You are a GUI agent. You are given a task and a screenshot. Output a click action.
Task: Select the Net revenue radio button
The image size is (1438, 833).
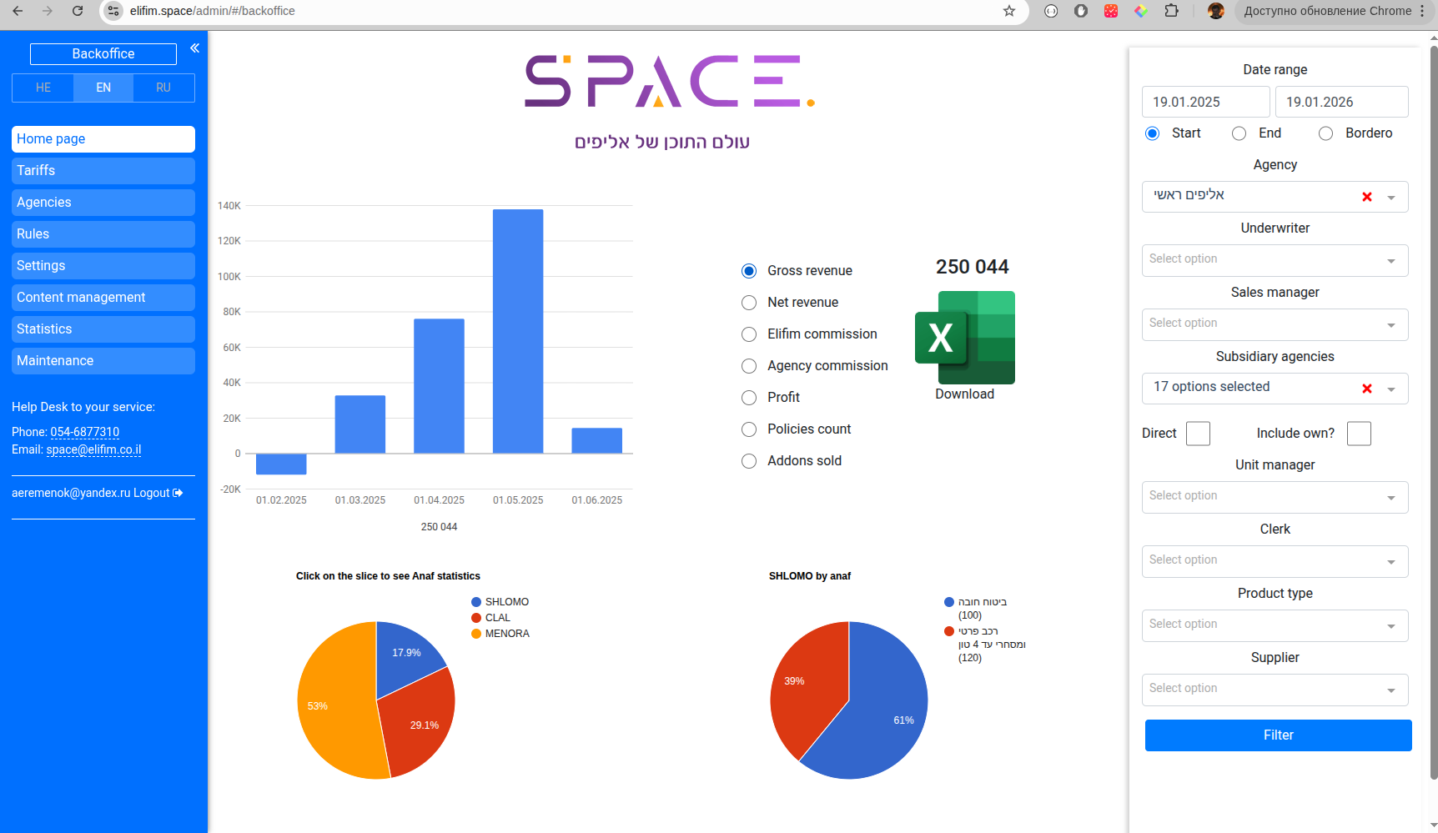[x=748, y=303]
